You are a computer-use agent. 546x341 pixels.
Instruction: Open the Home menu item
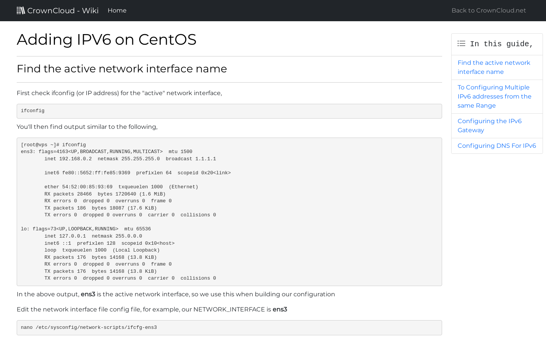[x=117, y=10]
